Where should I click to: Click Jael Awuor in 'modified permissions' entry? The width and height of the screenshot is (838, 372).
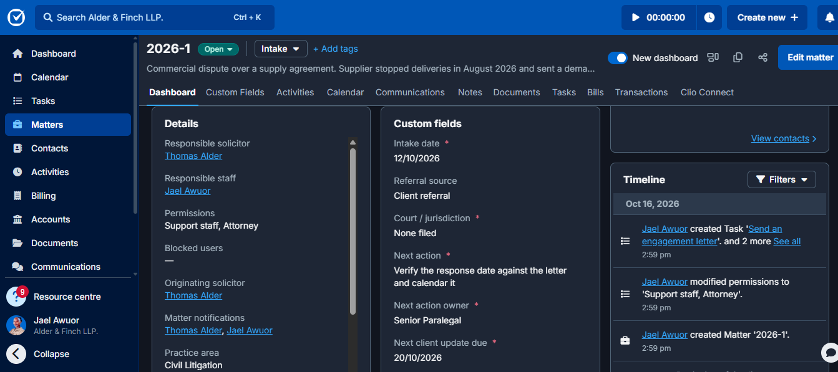coord(665,282)
